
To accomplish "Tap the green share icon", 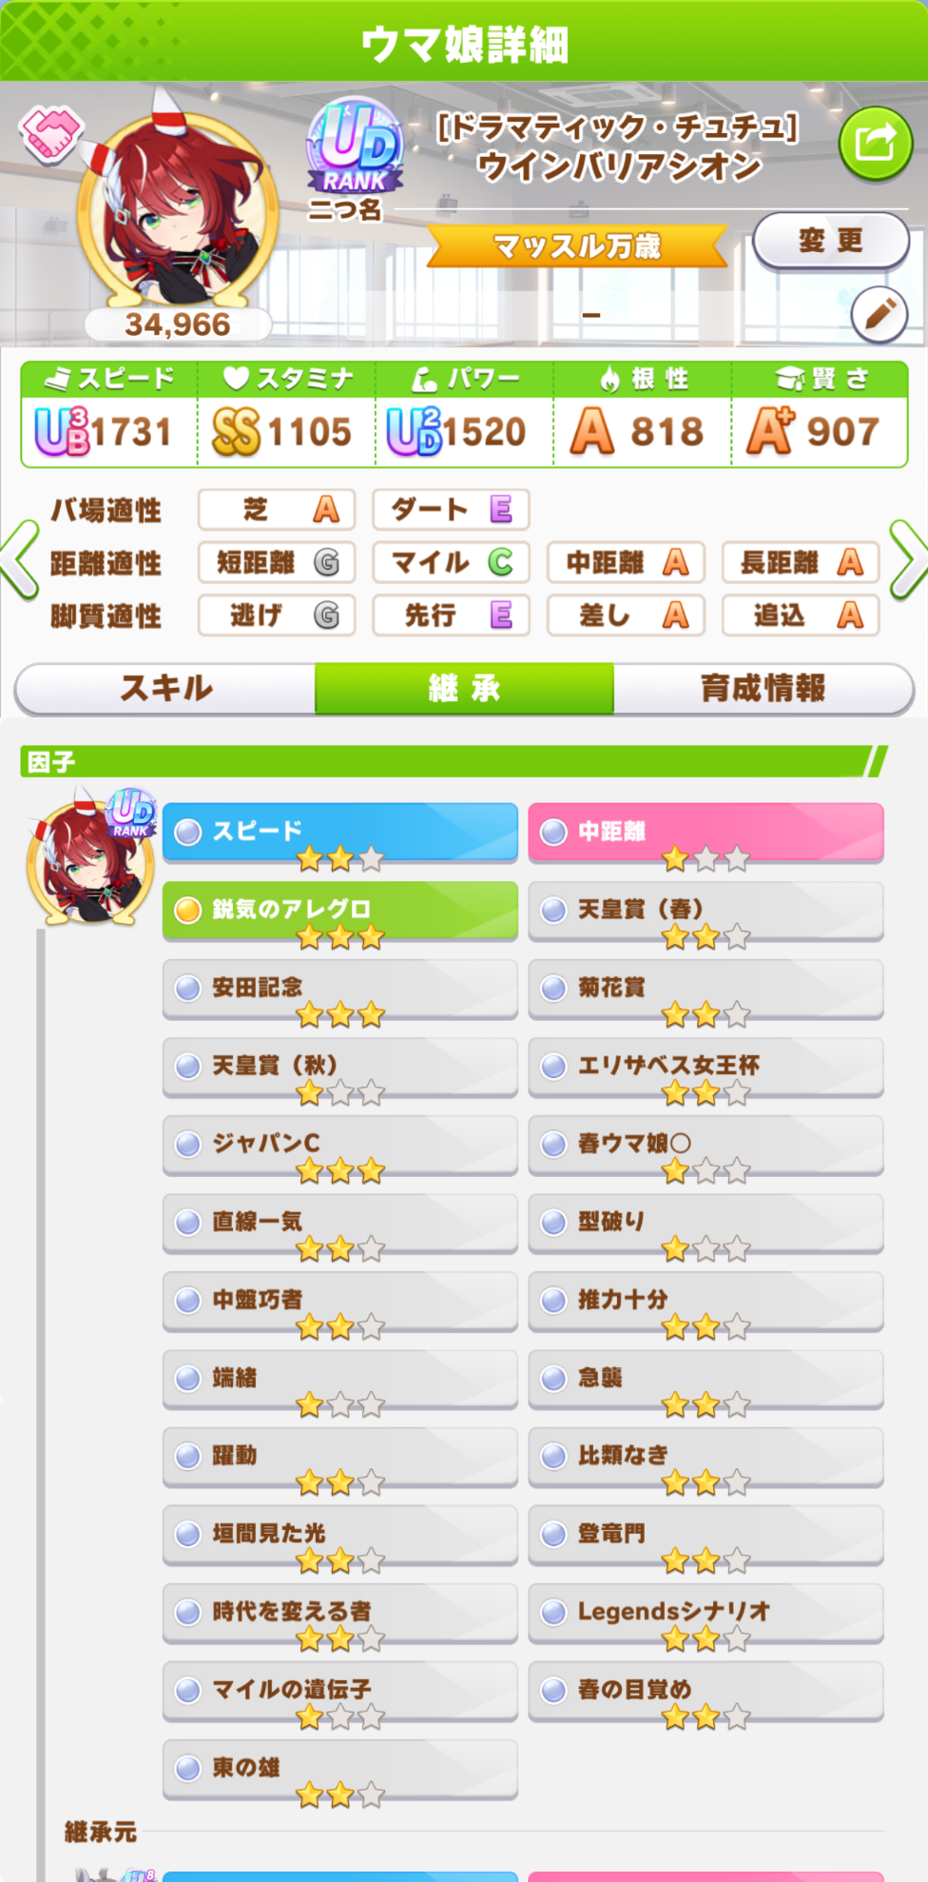I will (876, 144).
